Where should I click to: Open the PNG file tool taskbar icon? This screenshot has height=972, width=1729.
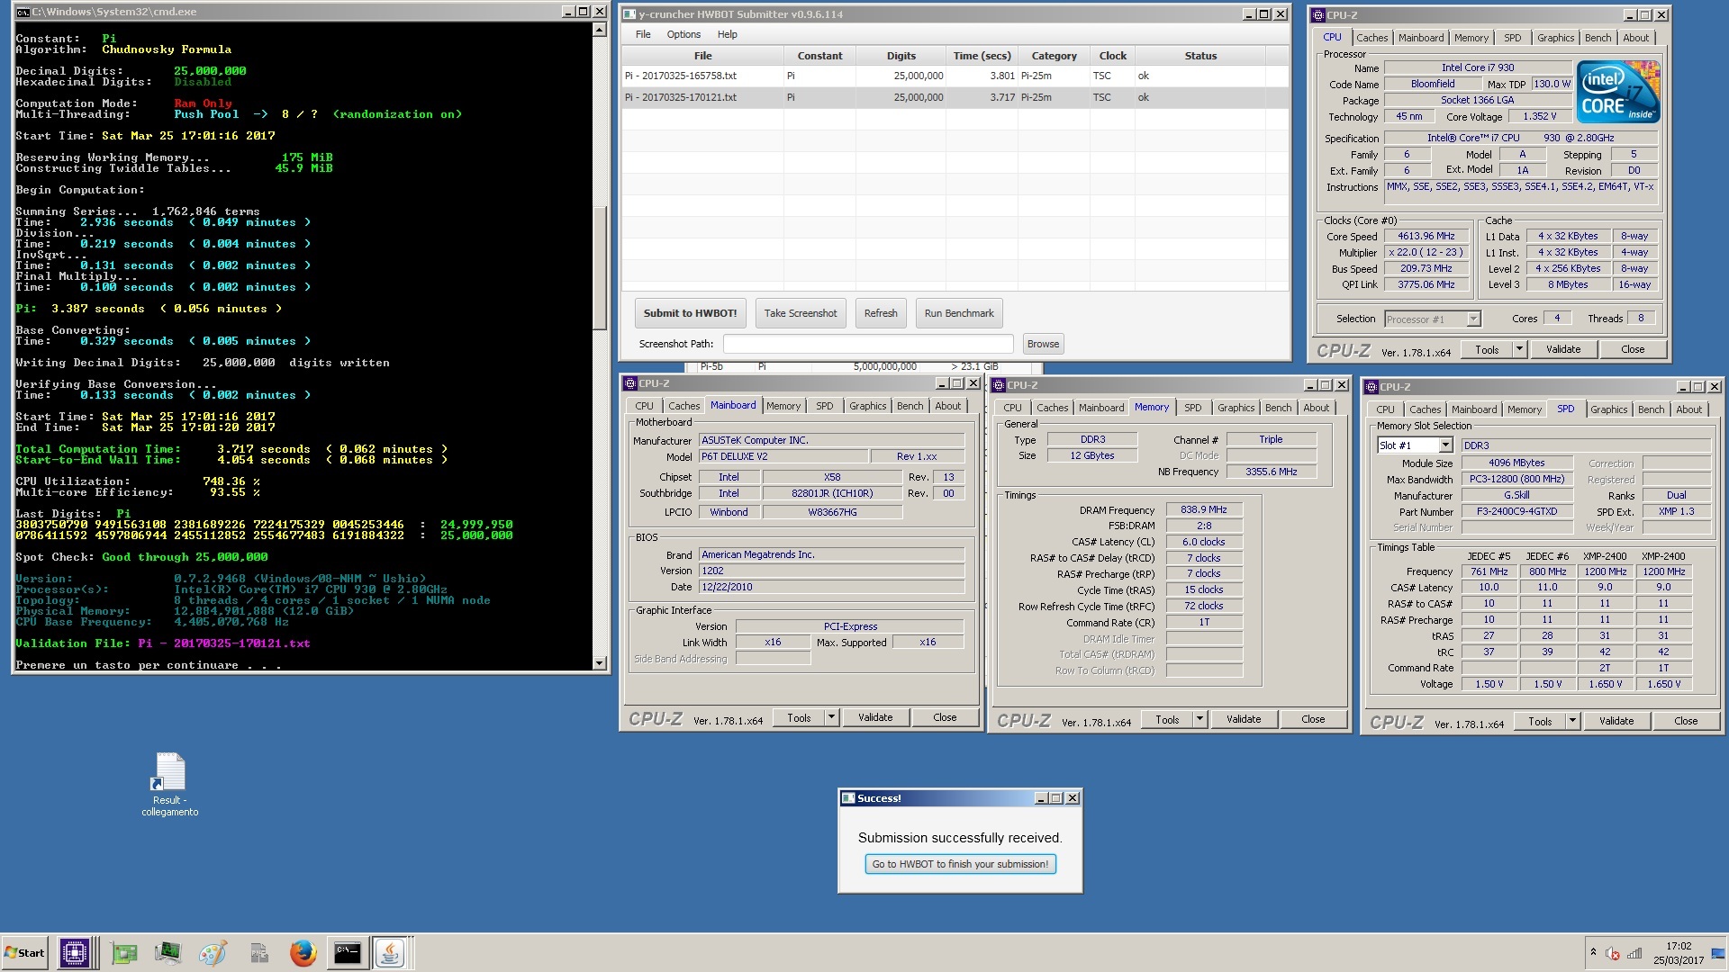point(258,953)
